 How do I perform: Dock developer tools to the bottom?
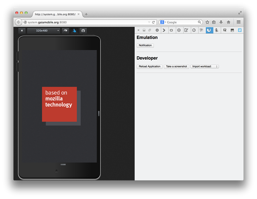pyautogui.click(x=144, y=30)
